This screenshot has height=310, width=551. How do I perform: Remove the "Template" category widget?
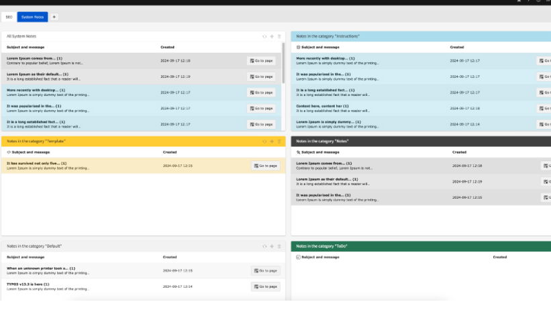point(279,142)
